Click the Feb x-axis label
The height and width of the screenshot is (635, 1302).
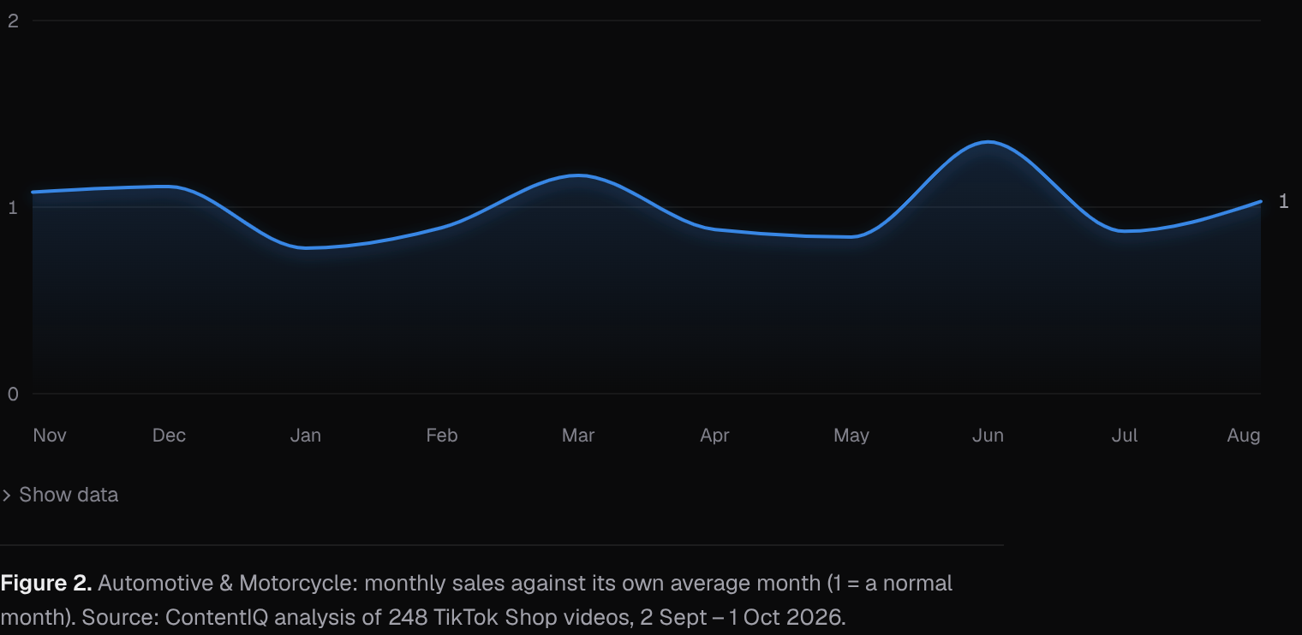point(442,436)
